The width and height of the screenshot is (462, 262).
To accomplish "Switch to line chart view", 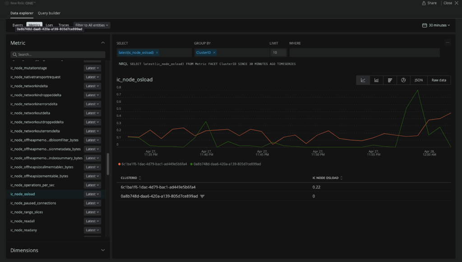I will pyautogui.click(x=363, y=80).
